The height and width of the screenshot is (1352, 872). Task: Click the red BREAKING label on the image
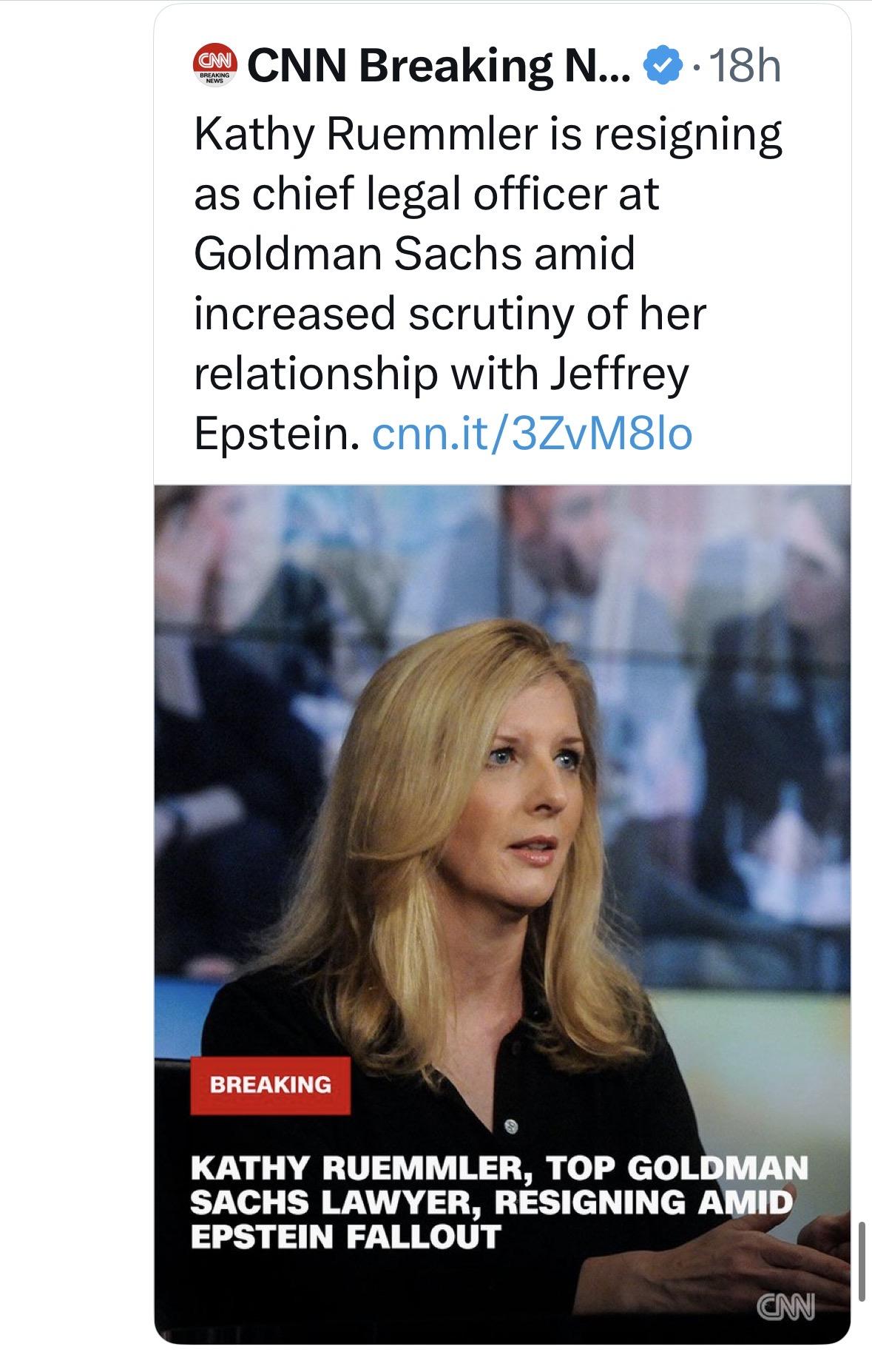[x=270, y=1085]
